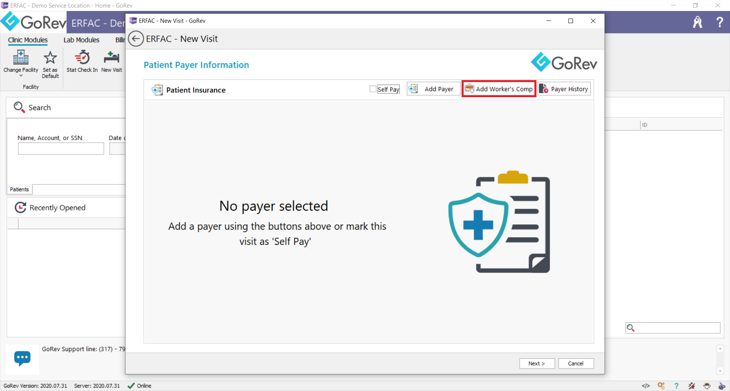Click the New Visit bed icon

(112, 57)
